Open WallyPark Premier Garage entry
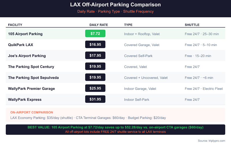This screenshot has height=144, width=231. click(31, 88)
